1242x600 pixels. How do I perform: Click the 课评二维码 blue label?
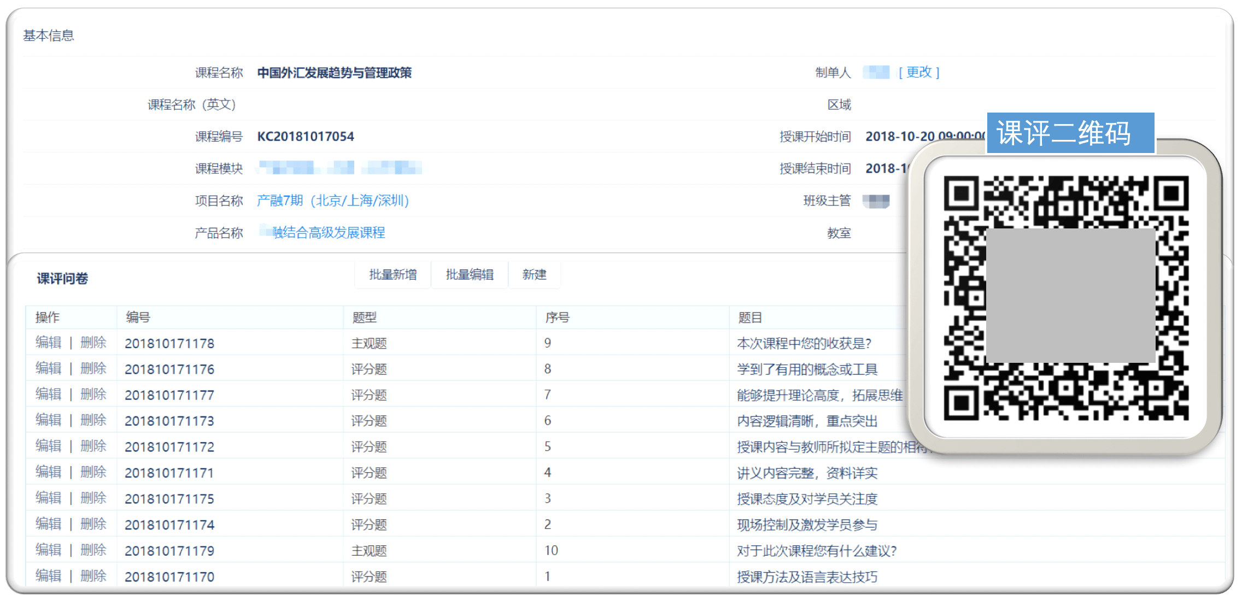pos(1070,133)
